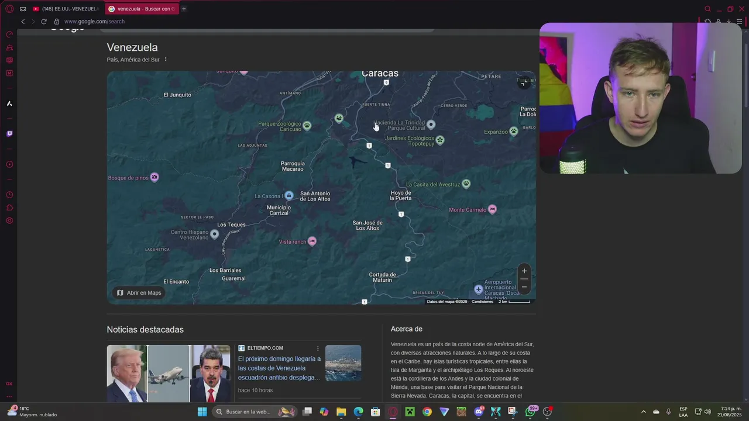Screen dimensions: 749x421
Task: Open WhatsApp from the taskbar
Action: pyautogui.click(x=530, y=412)
